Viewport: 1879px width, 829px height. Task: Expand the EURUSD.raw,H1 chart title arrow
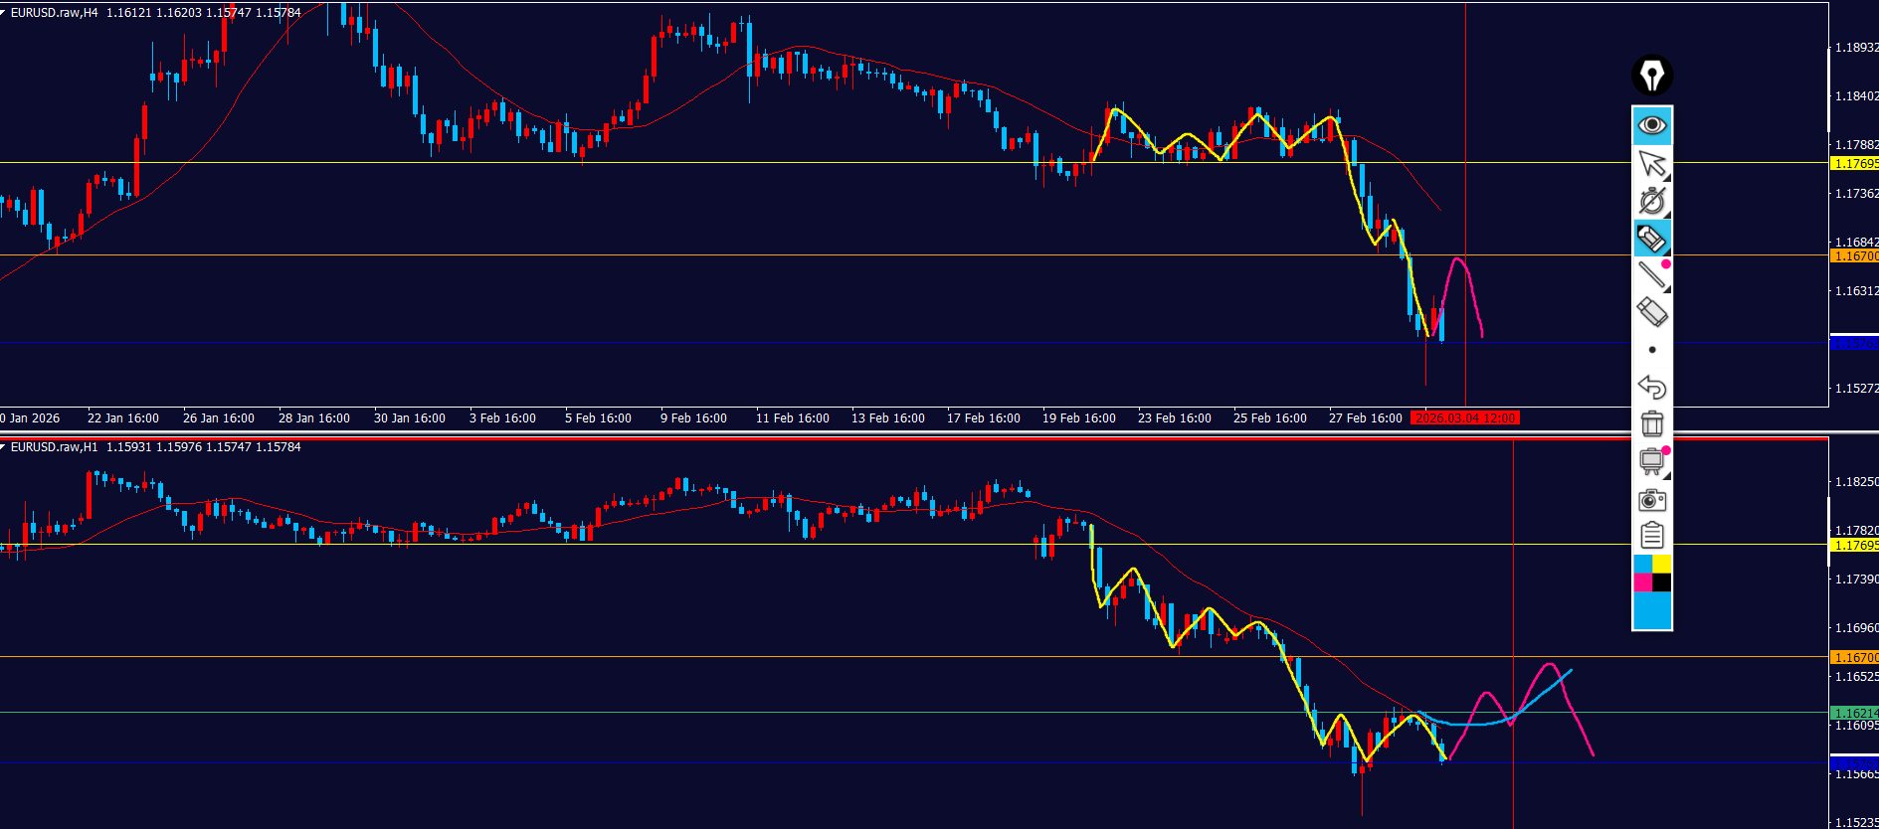[x=4, y=447]
